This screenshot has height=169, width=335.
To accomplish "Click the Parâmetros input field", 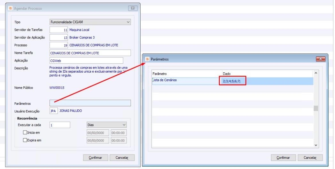I will [90, 103].
